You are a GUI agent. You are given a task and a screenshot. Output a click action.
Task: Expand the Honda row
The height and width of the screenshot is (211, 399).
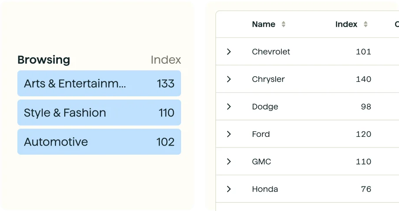pyautogui.click(x=229, y=189)
